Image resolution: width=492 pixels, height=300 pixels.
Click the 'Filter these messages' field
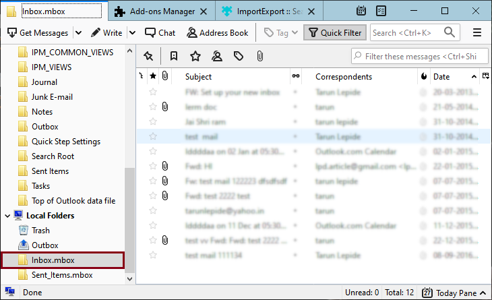coord(419,57)
